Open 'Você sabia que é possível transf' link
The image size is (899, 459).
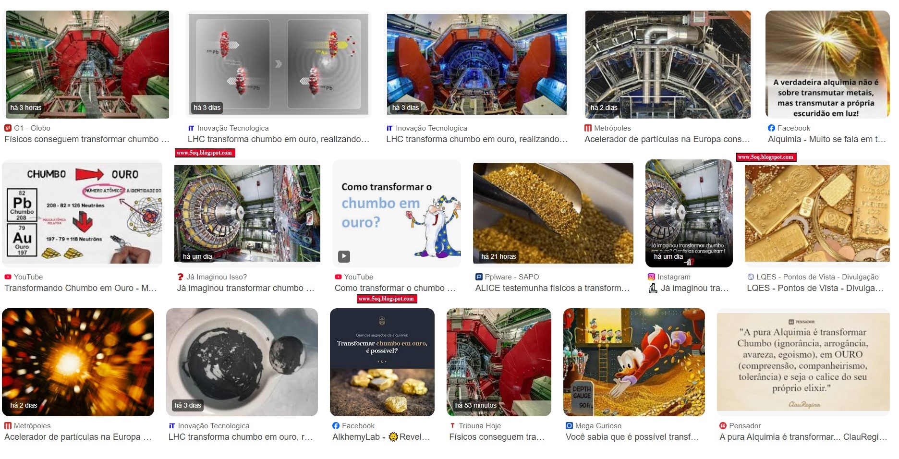click(x=632, y=437)
